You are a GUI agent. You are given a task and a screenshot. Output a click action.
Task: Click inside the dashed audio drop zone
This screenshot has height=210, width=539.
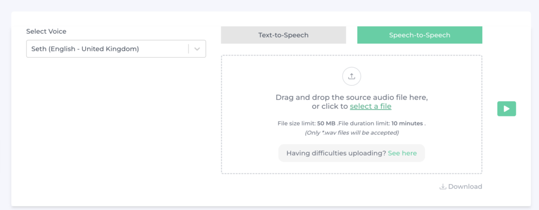tap(351, 114)
